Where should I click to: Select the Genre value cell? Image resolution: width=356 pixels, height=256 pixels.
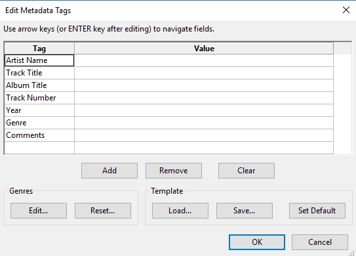tap(204, 123)
